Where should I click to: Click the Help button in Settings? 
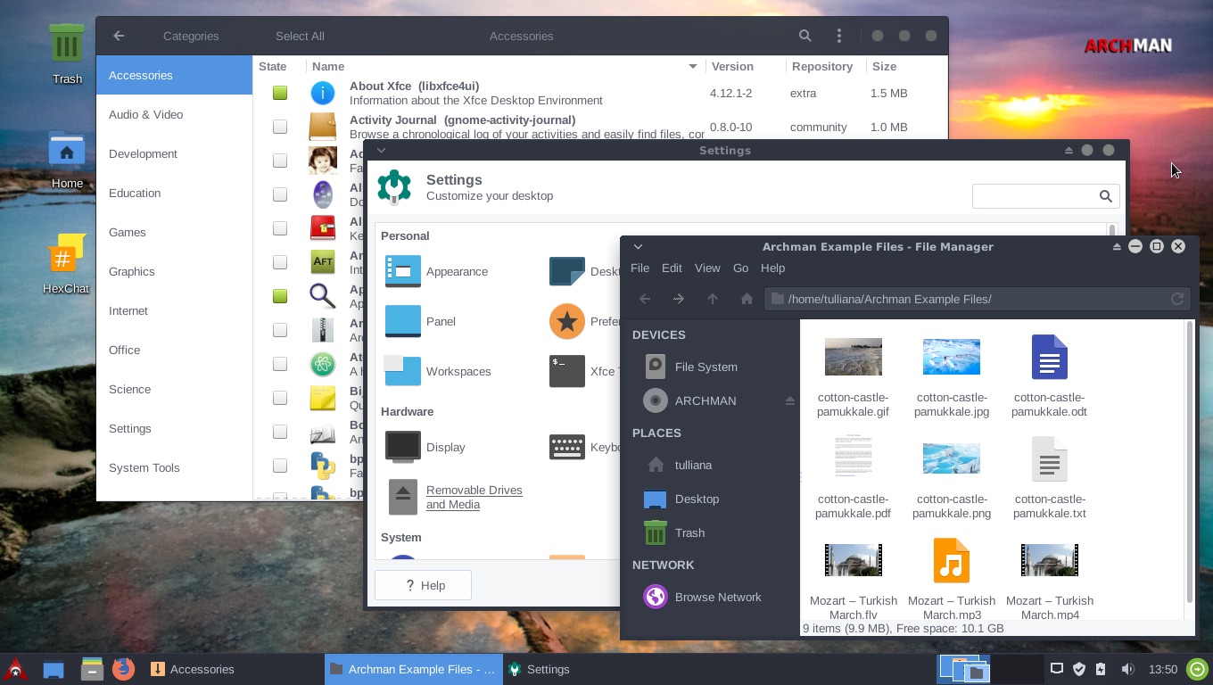pos(423,585)
